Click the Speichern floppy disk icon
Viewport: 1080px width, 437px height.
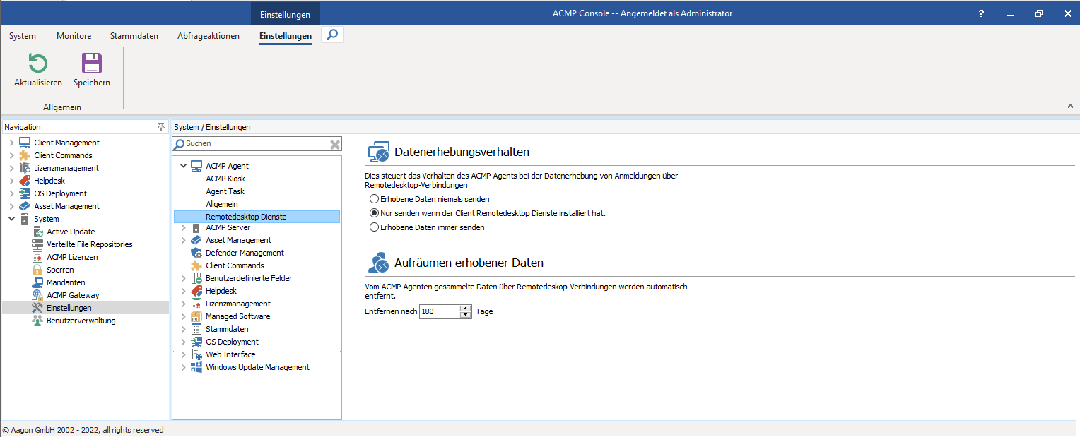92,64
